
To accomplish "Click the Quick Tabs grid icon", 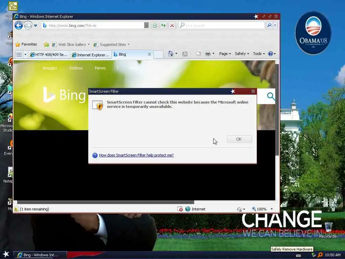I will coord(19,54).
